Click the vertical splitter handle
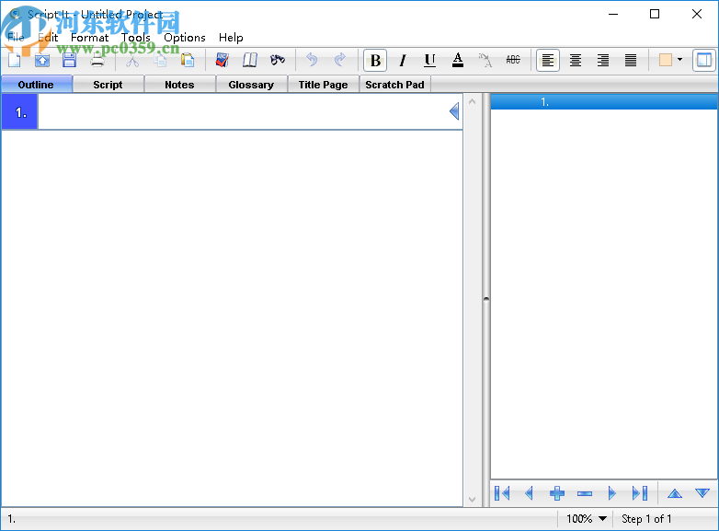 pos(486,299)
